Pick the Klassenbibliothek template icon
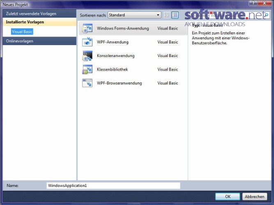The image size is (274, 205). point(87,69)
